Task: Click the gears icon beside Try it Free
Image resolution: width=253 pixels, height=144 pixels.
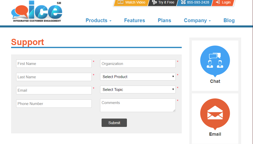Action: 154,2
